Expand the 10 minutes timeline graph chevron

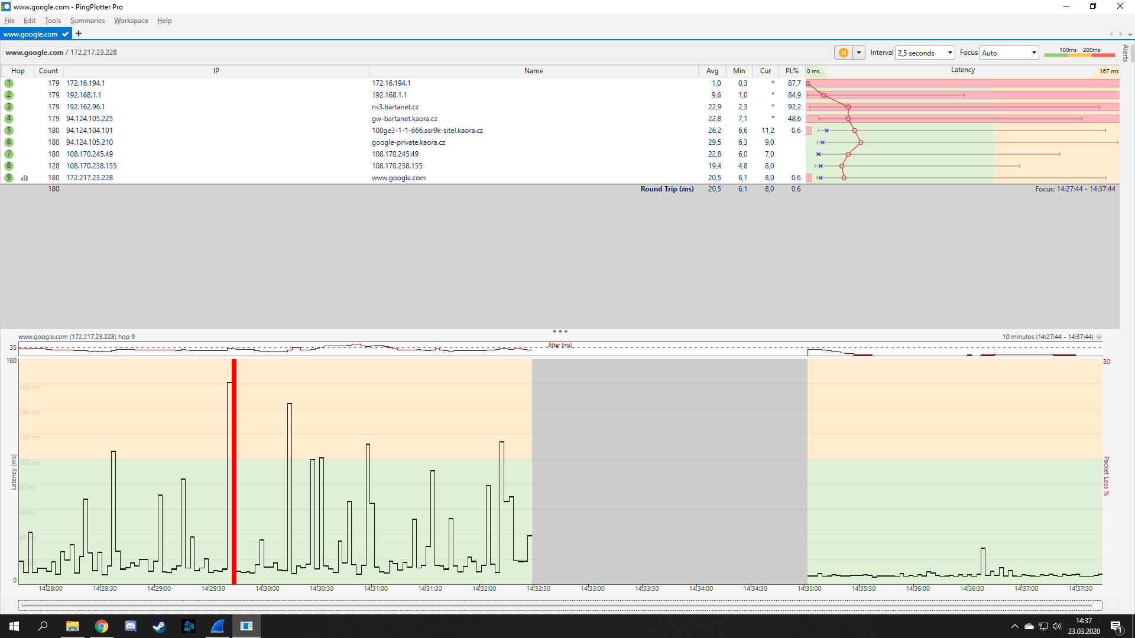point(1099,337)
